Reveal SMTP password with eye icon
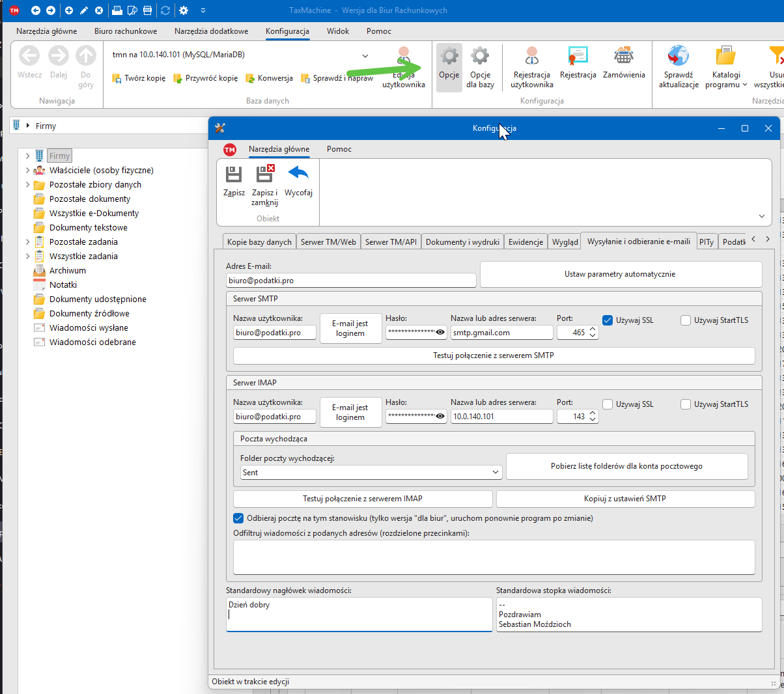 [441, 333]
